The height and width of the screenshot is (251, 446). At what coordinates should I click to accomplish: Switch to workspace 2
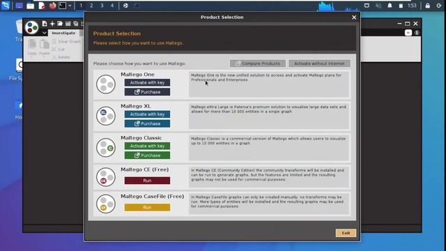click(91, 6)
